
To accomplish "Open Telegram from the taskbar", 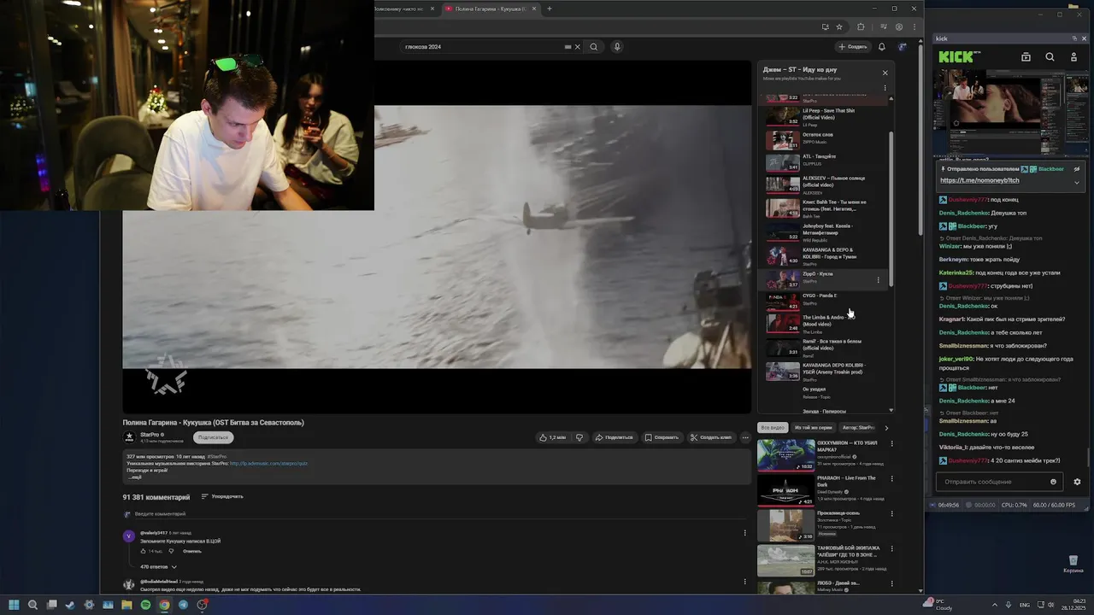I will pyautogui.click(x=183, y=605).
